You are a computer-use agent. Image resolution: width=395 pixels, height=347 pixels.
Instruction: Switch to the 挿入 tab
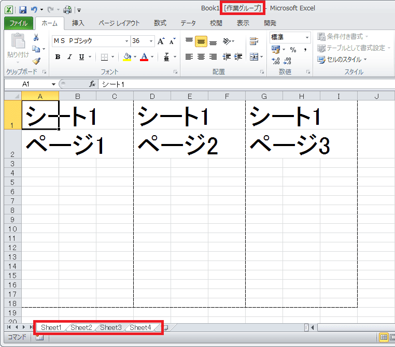click(x=78, y=23)
